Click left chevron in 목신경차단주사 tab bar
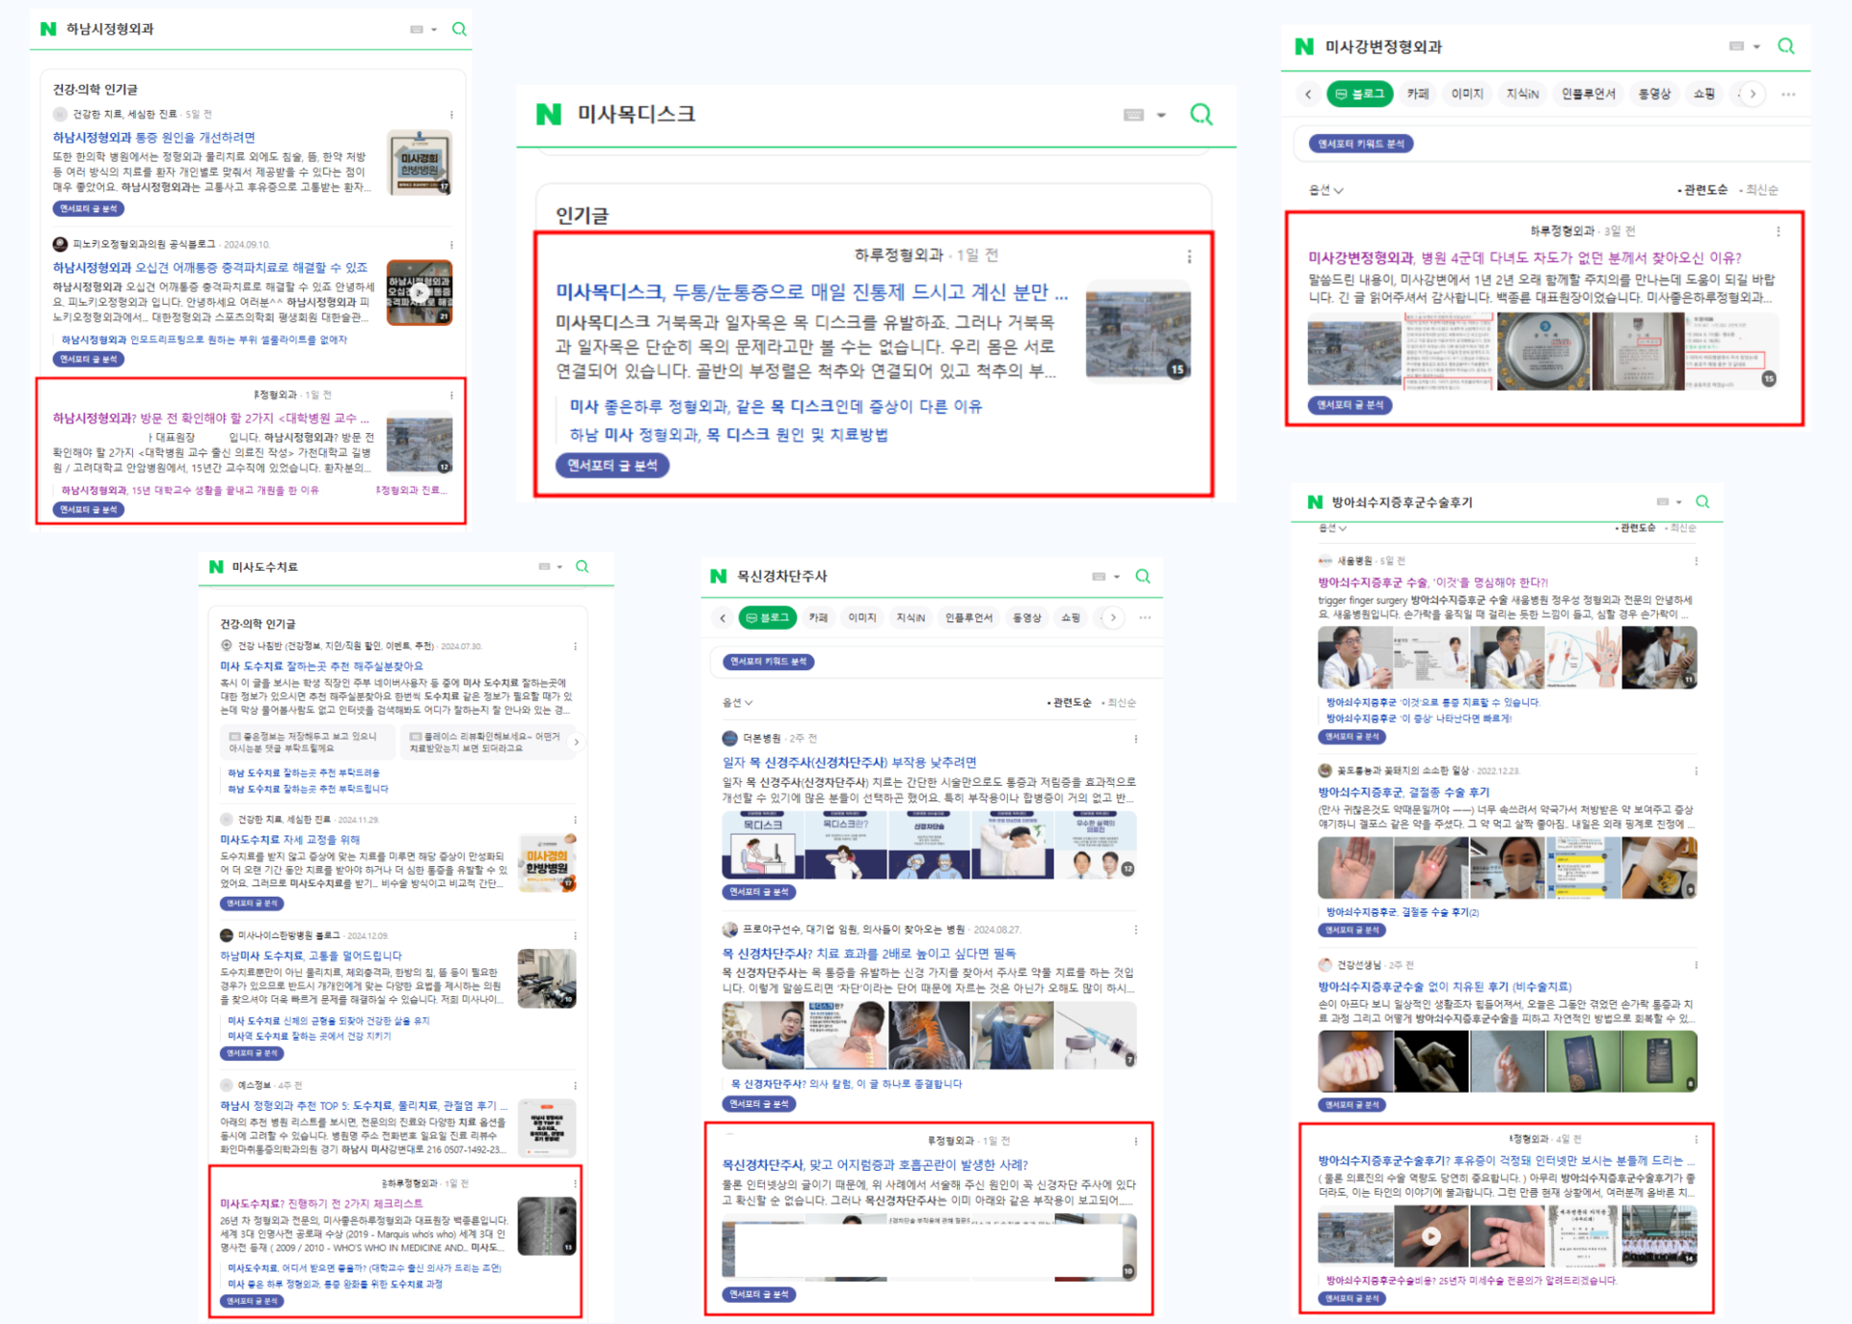This screenshot has height=1324, width=1852. pos(722,618)
